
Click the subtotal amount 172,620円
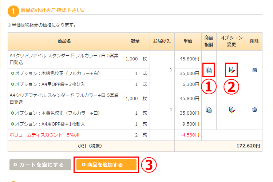pyautogui.click(x=248, y=146)
